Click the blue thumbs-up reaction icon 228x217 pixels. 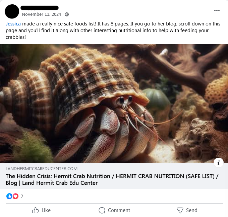click(x=9, y=196)
